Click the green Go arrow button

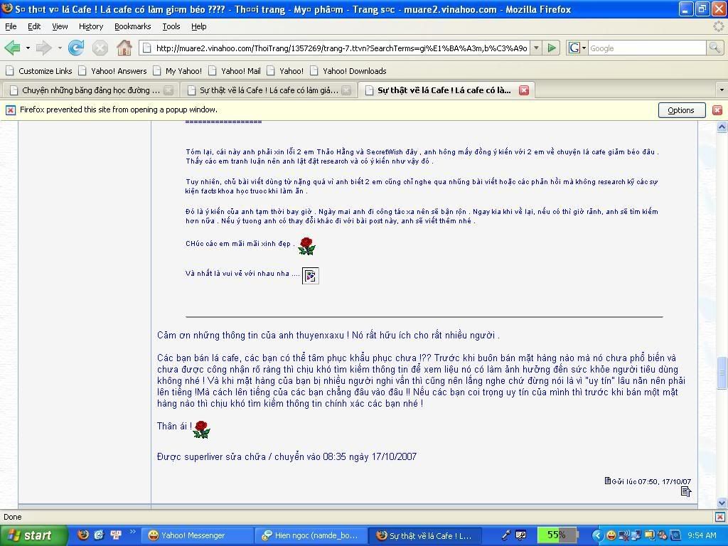coord(552,48)
